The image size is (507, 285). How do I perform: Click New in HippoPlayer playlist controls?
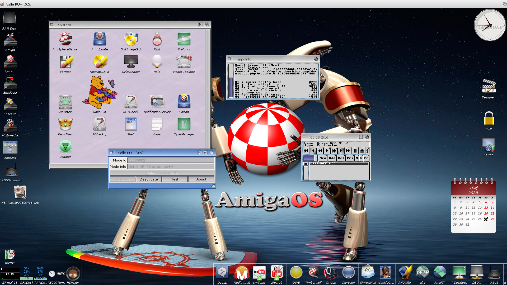(323, 158)
